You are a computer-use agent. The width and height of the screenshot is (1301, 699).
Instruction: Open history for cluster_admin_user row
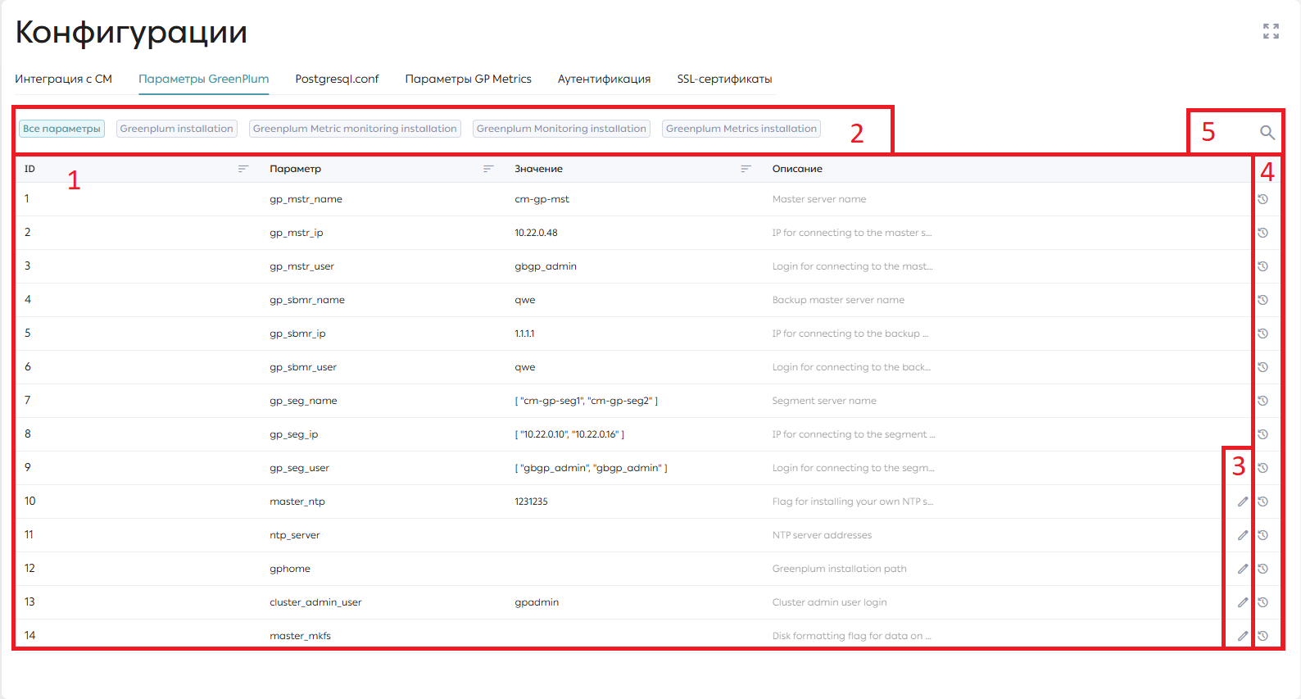point(1263,602)
